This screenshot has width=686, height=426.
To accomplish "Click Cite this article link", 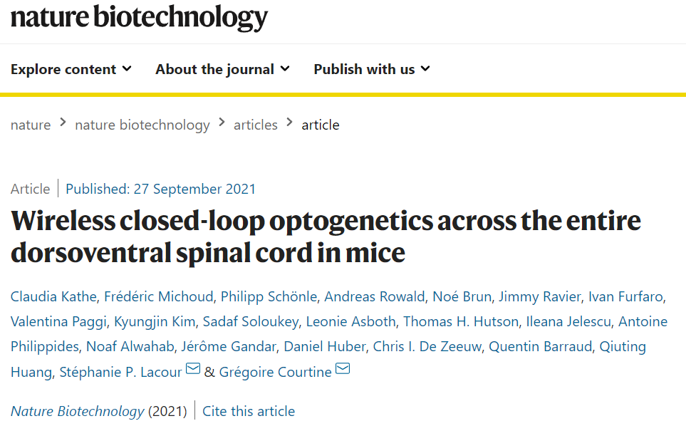I will point(249,411).
